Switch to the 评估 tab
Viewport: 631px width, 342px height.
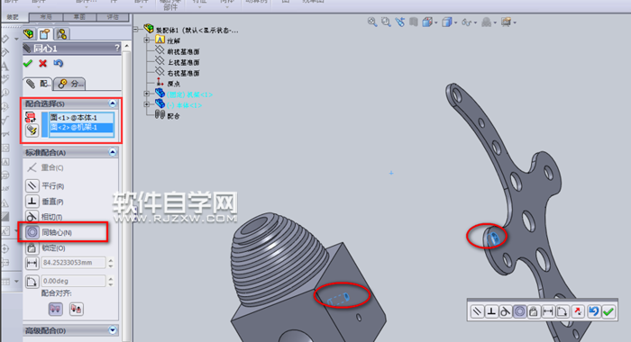coord(113,17)
